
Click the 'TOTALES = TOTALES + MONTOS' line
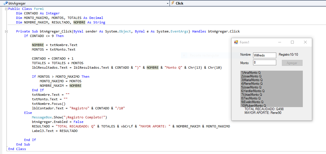click(58, 63)
